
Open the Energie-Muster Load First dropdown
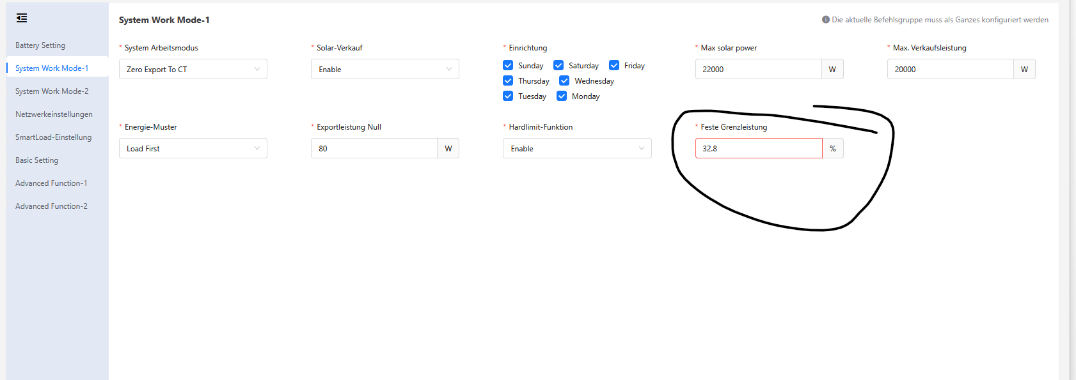pyautogui.click(x=193, y=148)
